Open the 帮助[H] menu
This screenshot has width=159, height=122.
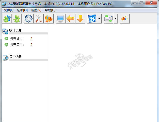tap(50, 10)
